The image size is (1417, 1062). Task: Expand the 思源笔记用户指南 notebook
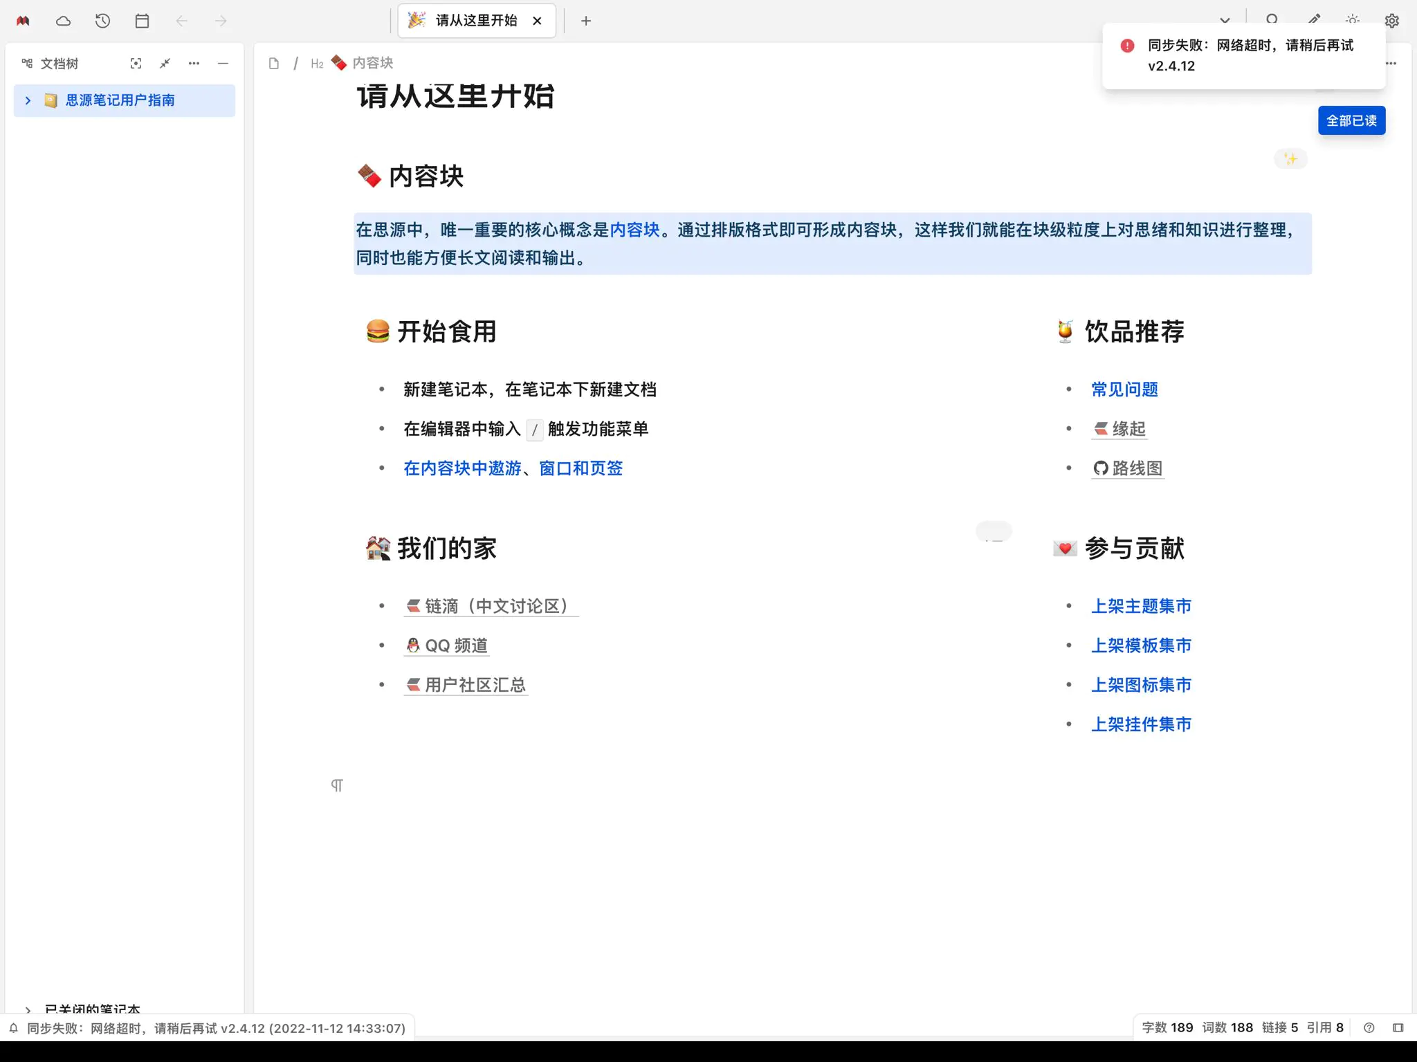click(28, 100)
